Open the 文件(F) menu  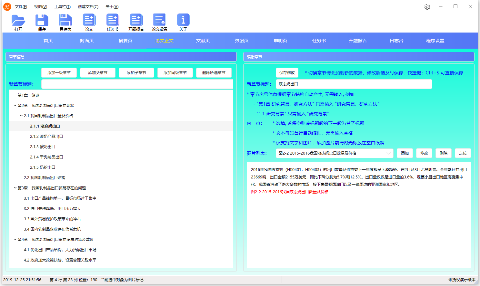point(21,7)
